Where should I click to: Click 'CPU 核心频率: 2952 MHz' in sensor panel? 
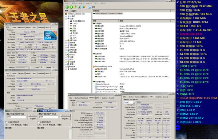(x=196, y=6)
